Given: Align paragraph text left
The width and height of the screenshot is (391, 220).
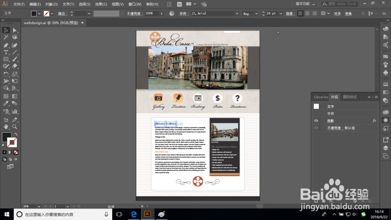Looking at the screenshot, I should click(x=300, y=13).
